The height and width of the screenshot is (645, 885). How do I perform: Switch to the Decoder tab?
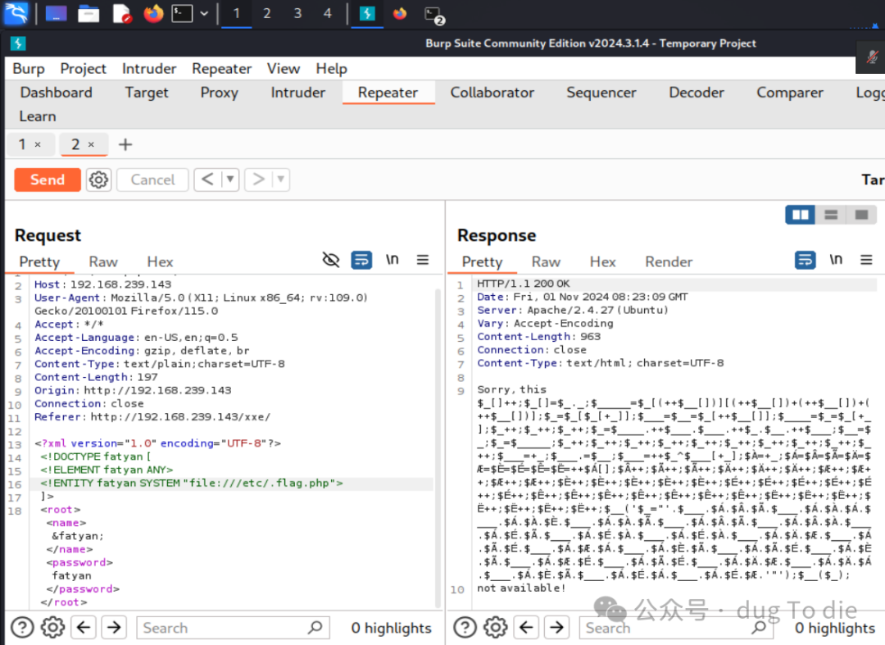click(x=697, y=93)
